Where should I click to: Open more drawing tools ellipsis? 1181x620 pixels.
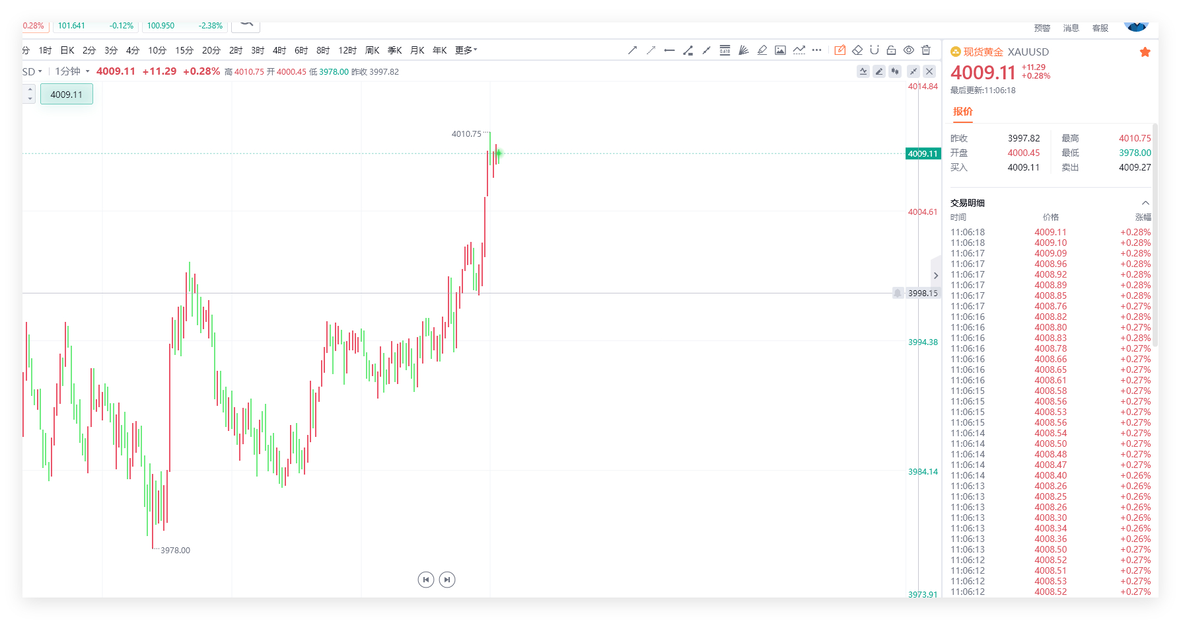(x=816, y=50)
